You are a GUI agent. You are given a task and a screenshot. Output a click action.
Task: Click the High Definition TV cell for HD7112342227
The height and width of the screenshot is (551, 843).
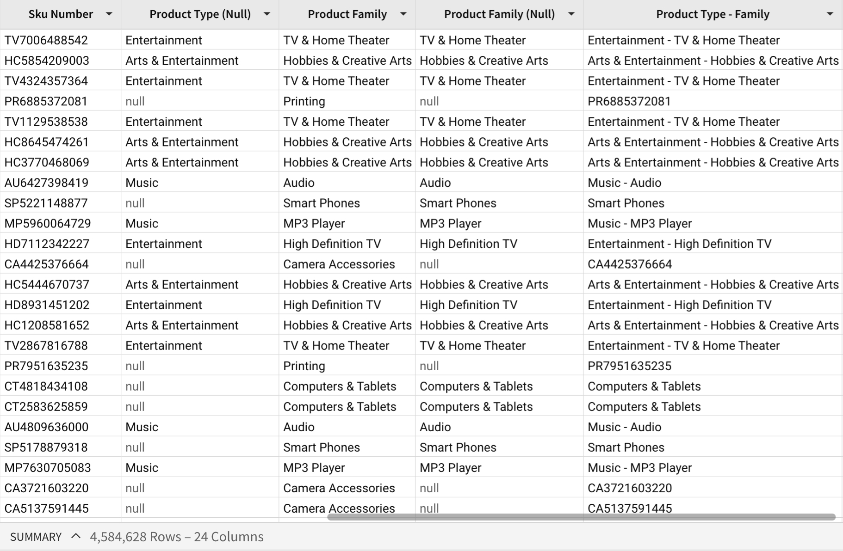coord(332,244)
